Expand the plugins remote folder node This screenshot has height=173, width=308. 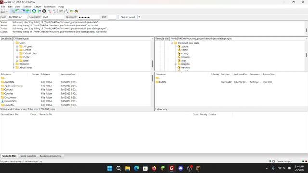point(175,64)
